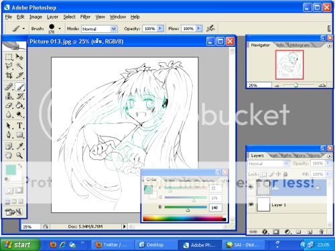Enable the airbrush option in options bar
The image size is (335, 251).
210,28
